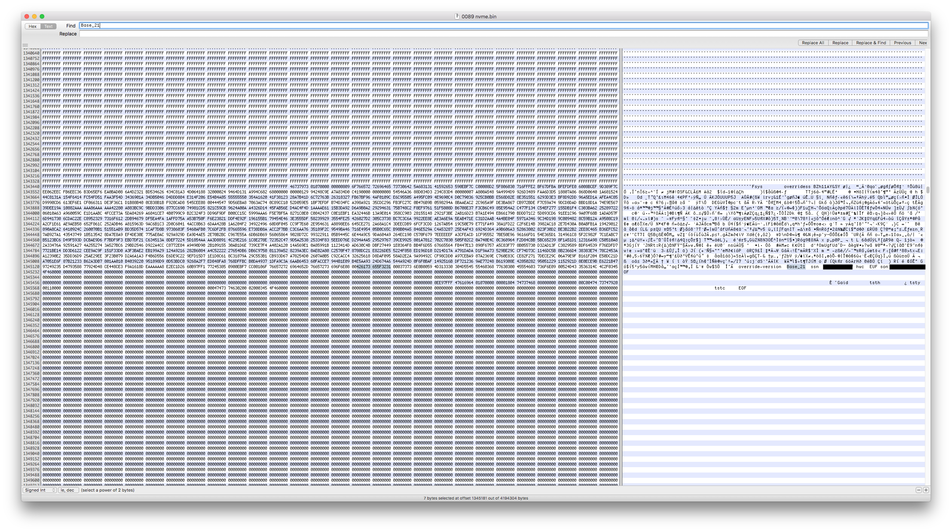Grab the find bar resize grip icon

25,45
